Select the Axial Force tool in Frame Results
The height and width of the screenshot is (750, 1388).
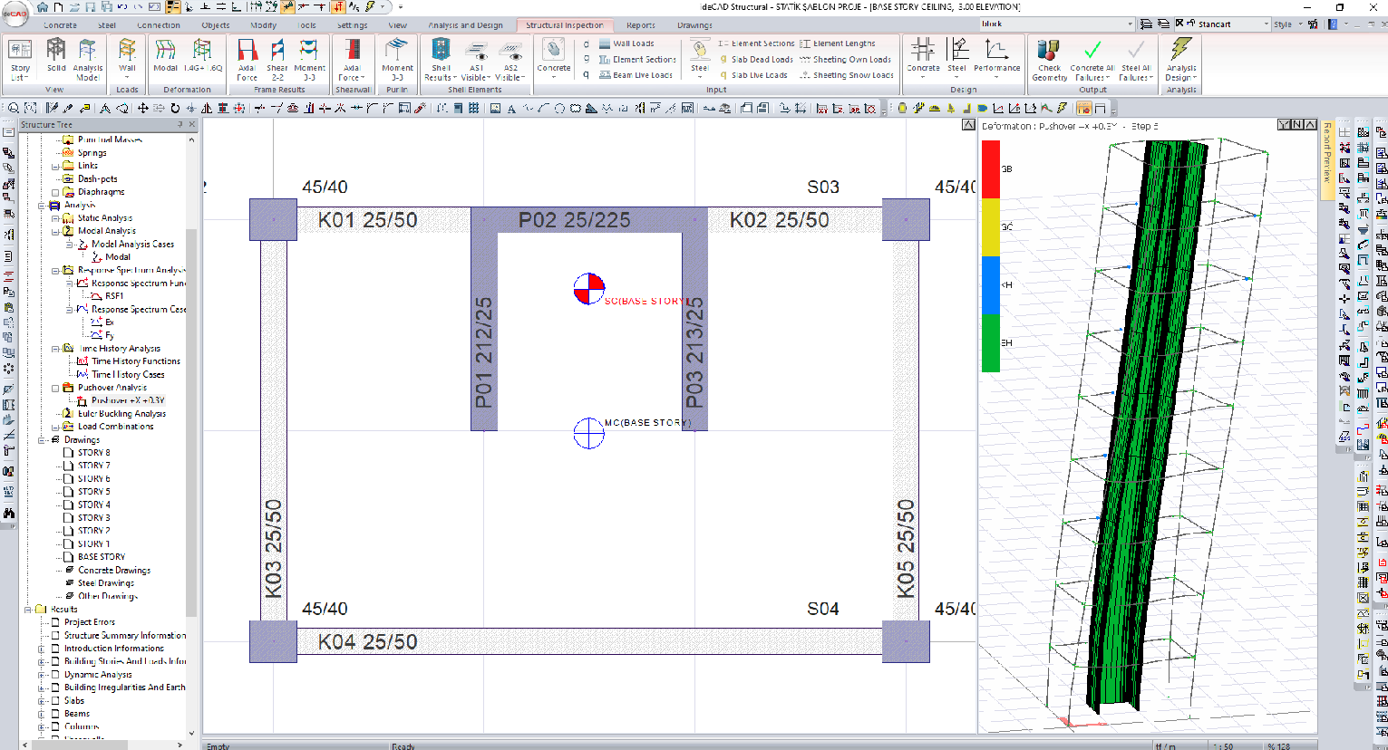(x=245, y=58)
